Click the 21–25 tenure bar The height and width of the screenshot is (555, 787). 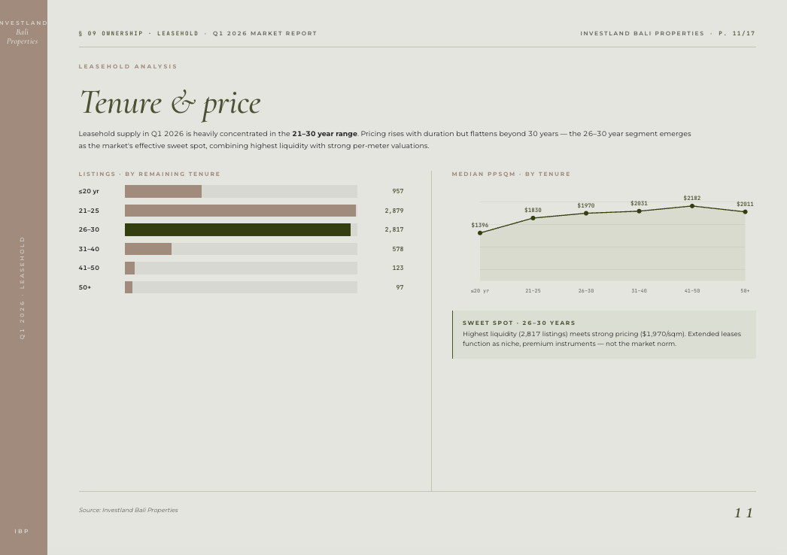tap(240, 211)
